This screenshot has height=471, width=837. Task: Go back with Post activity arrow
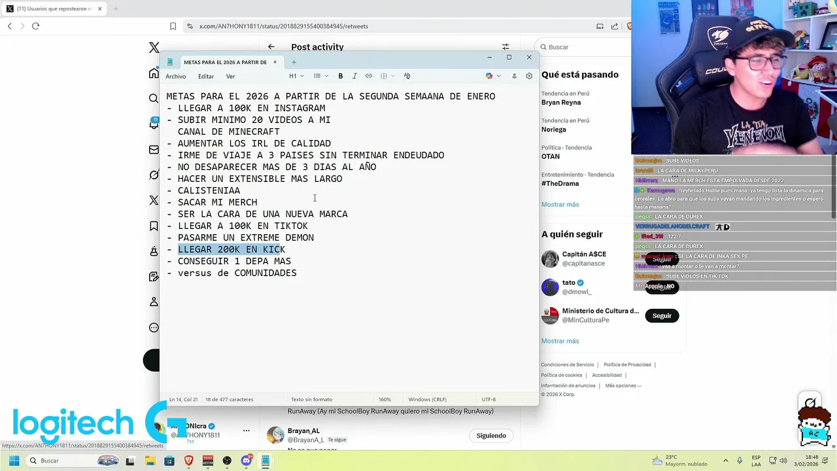271,47
